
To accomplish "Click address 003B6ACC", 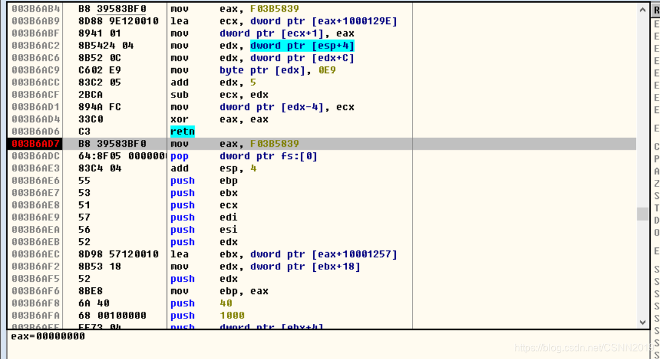I will click(x=36, y=82).
